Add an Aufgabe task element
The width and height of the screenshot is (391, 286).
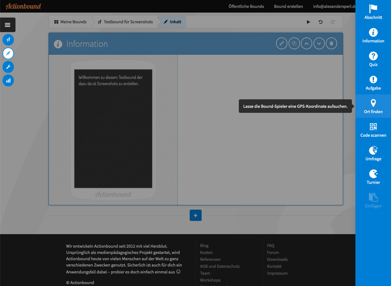pyautogui.click(x=373, y=82)
